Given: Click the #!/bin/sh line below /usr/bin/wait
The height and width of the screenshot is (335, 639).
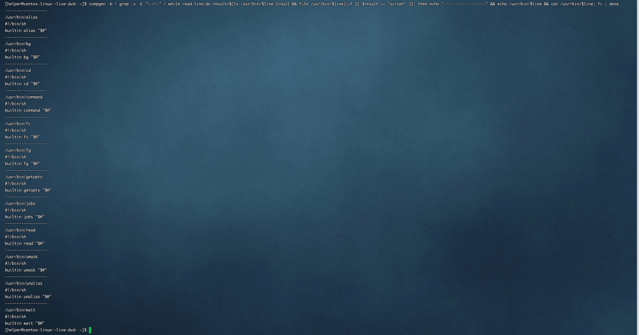Looking at the screenshot, I should (x=15, y=316).
